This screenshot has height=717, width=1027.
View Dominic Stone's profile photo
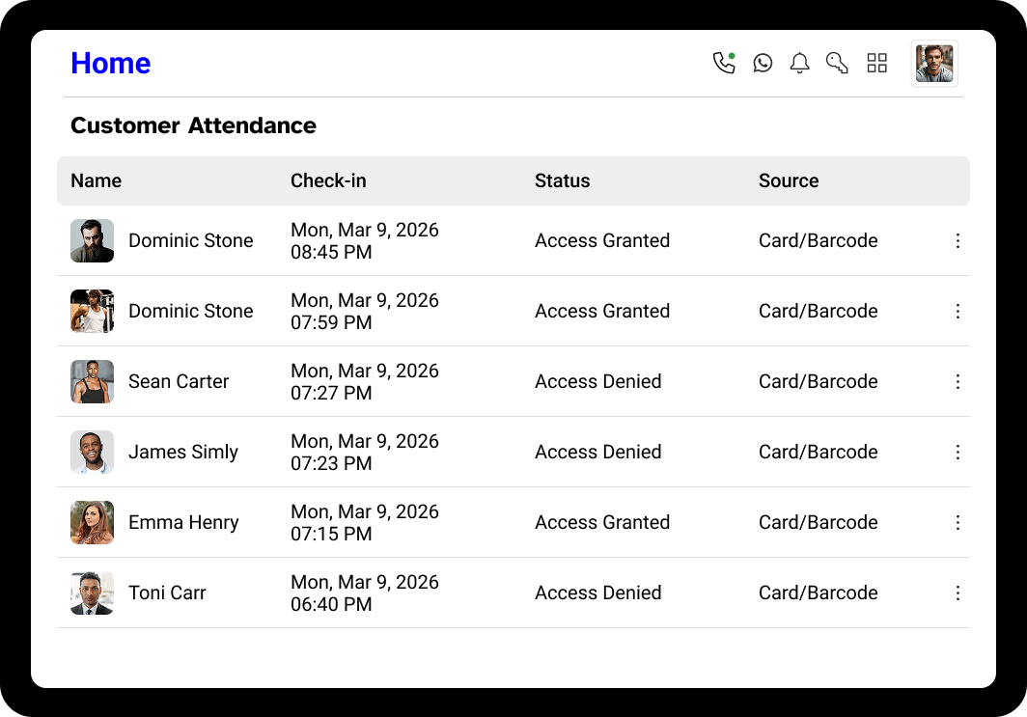[92, 240]
